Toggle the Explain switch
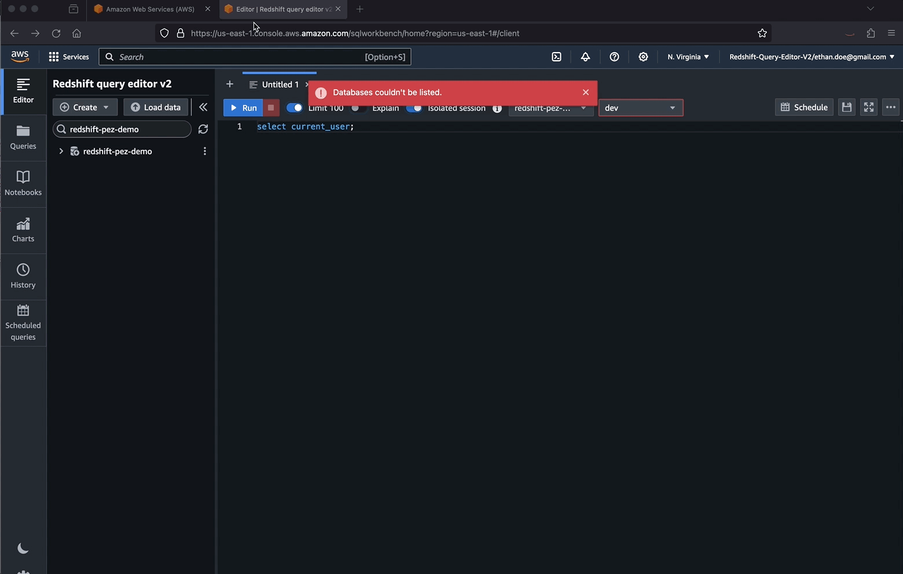The image size is (903, 574). [358, 108]
